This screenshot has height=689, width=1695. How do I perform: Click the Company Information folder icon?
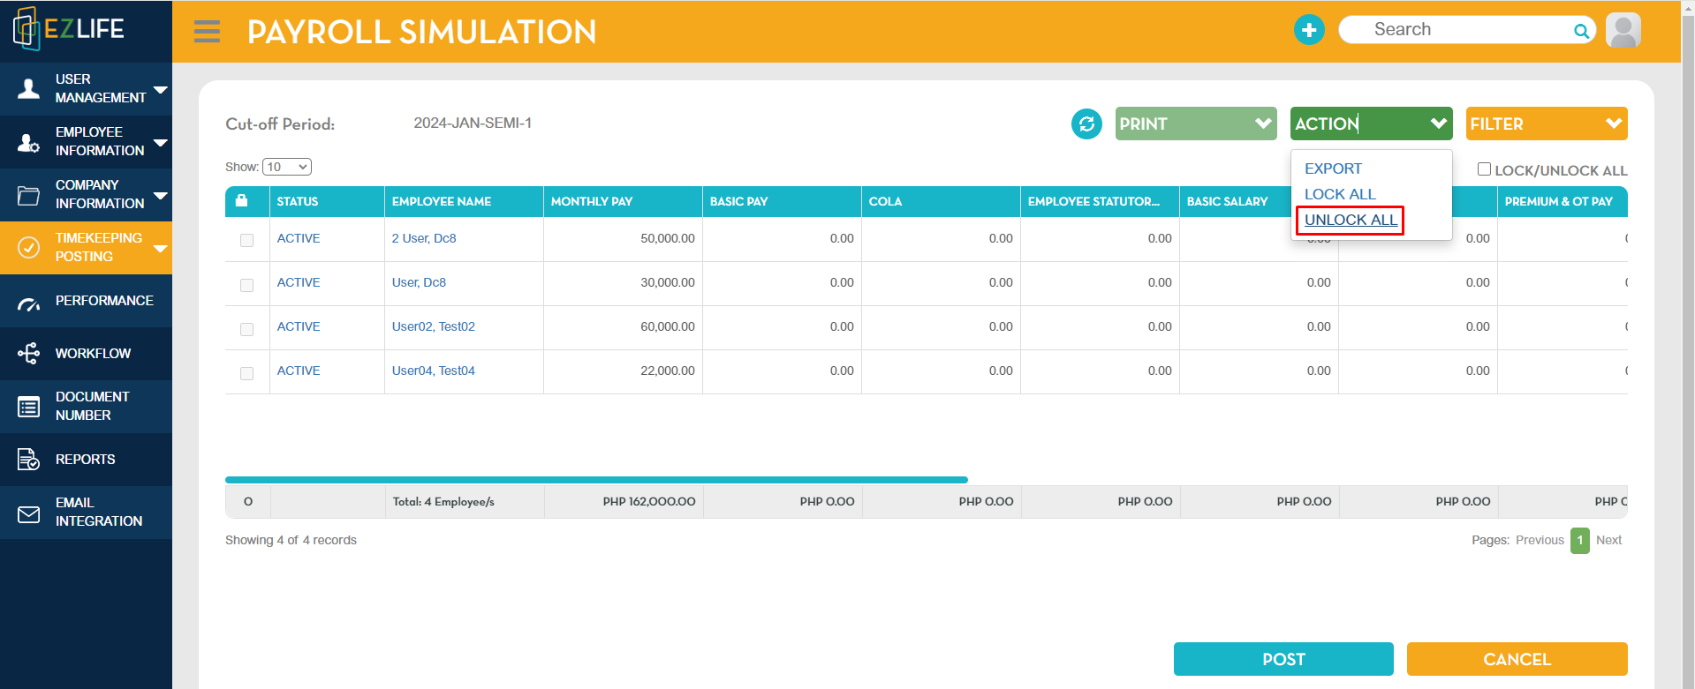(x=29, y=195)
